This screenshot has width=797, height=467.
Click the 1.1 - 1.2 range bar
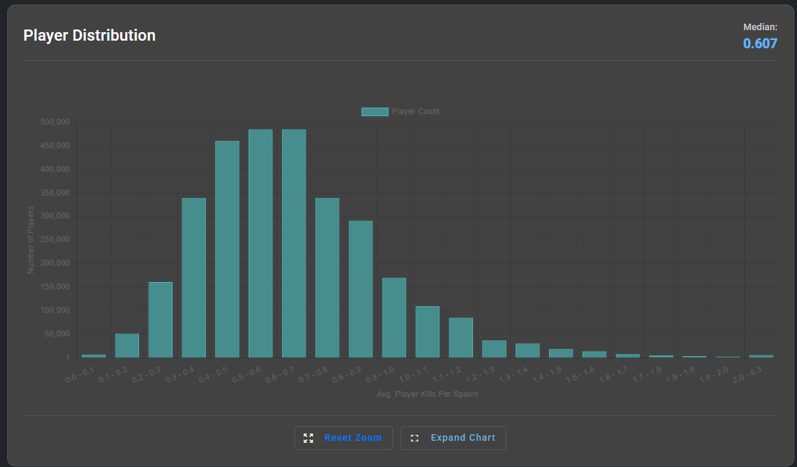460,338
